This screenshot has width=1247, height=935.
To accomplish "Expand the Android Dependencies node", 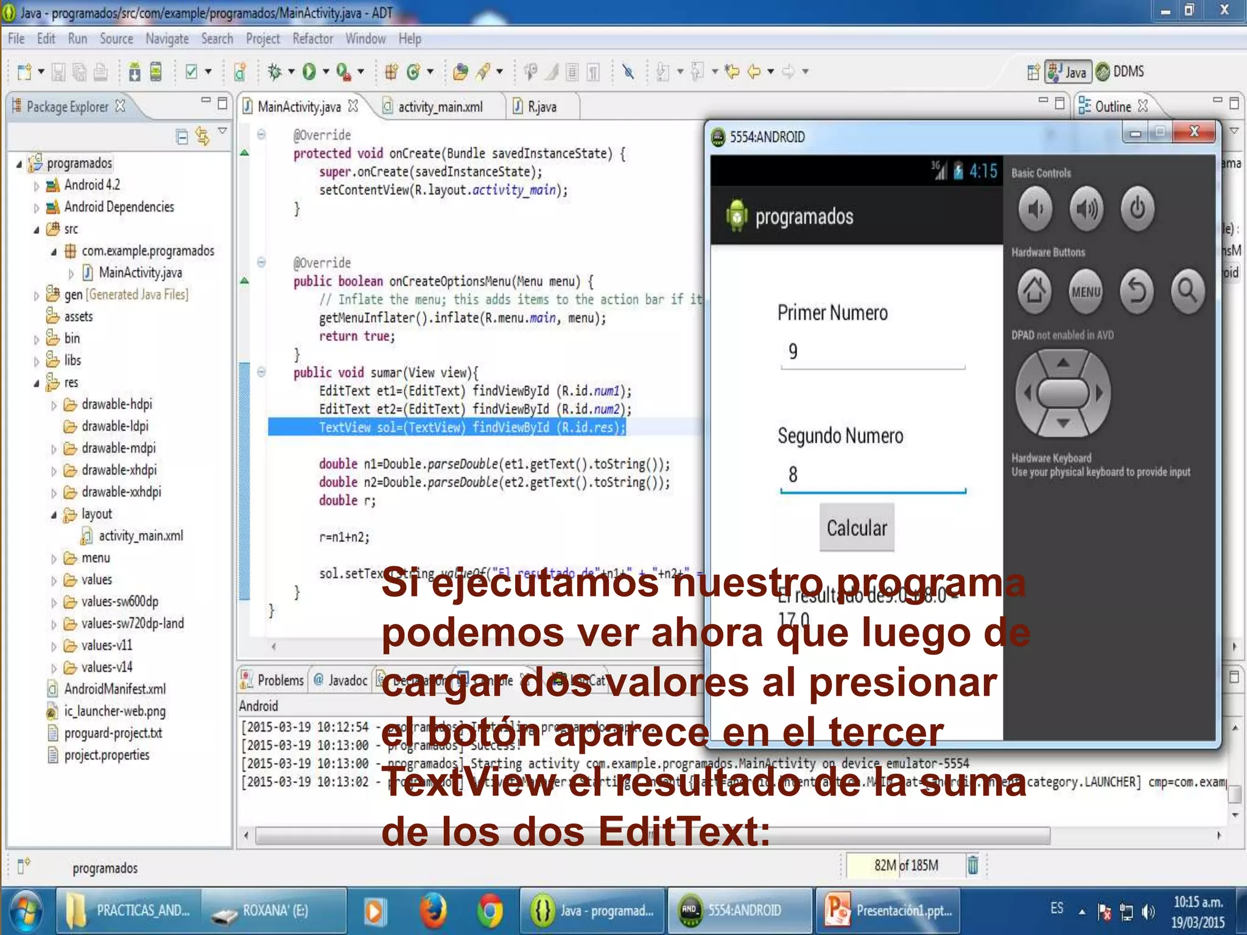I will click(37, 208).
